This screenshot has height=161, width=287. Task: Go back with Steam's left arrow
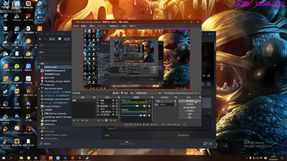pyautogui.click(x=40, y=39)
